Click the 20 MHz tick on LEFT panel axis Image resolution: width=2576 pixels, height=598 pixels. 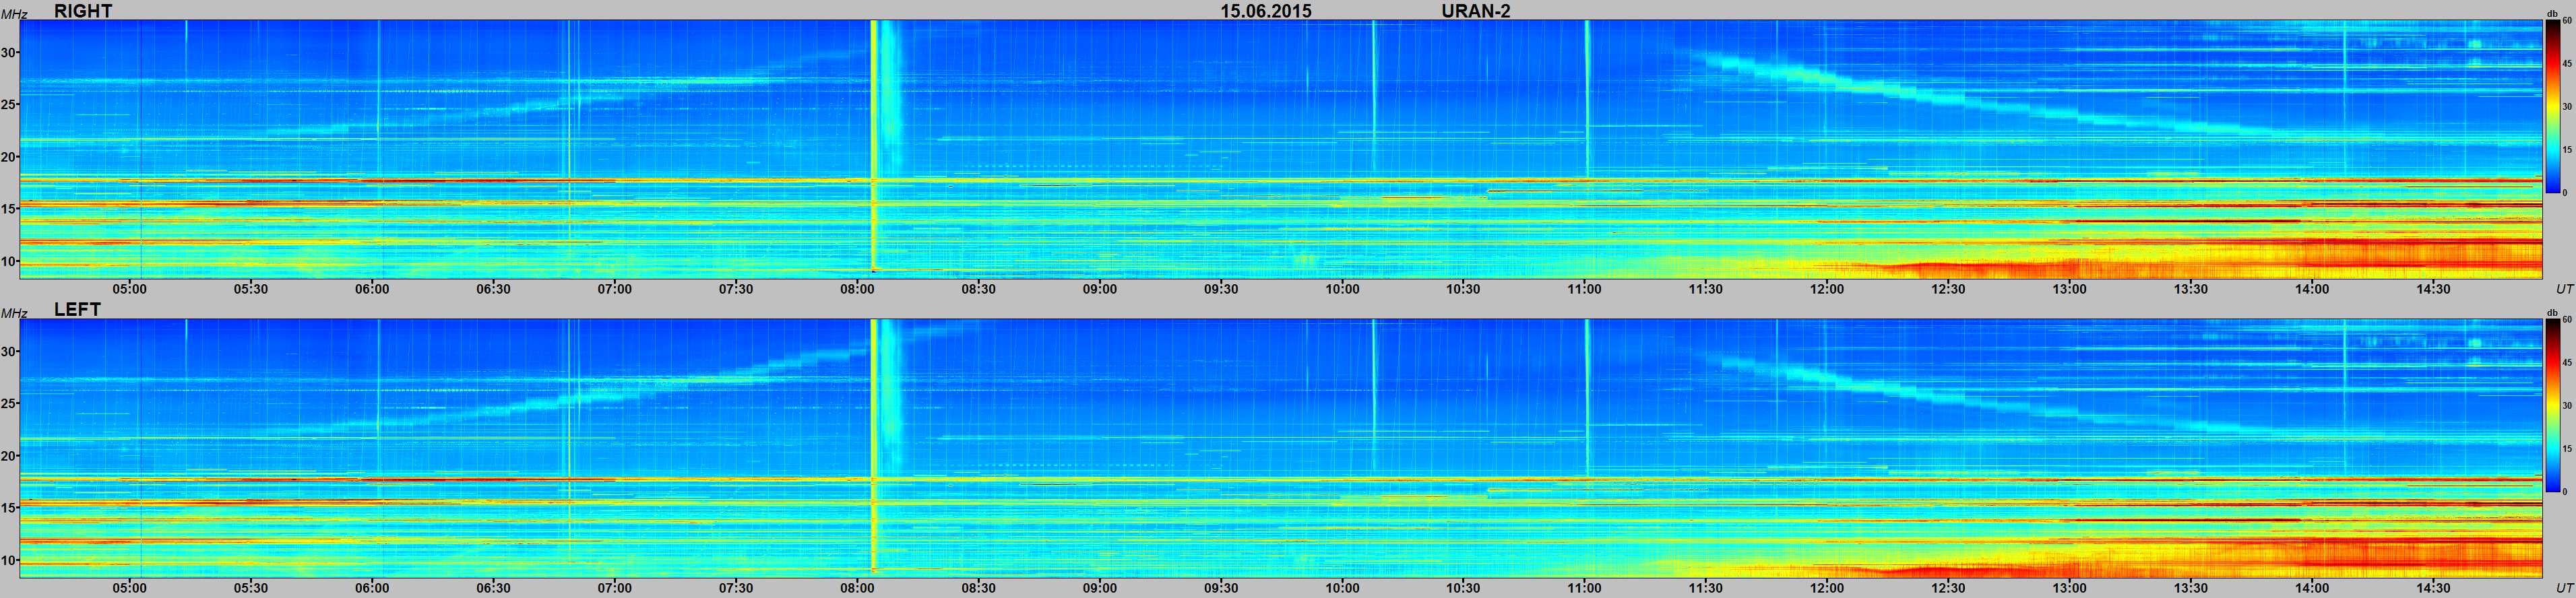click(8, 456)
